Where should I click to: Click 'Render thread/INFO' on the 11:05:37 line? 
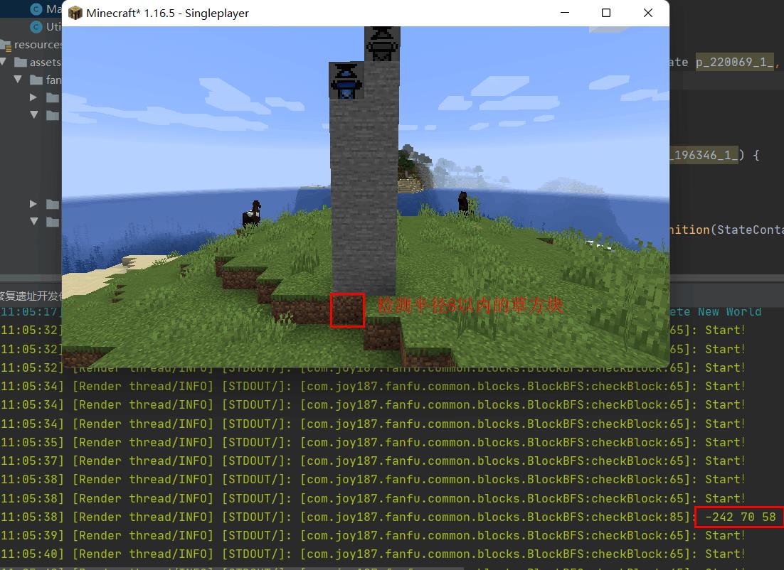point(143,461)
